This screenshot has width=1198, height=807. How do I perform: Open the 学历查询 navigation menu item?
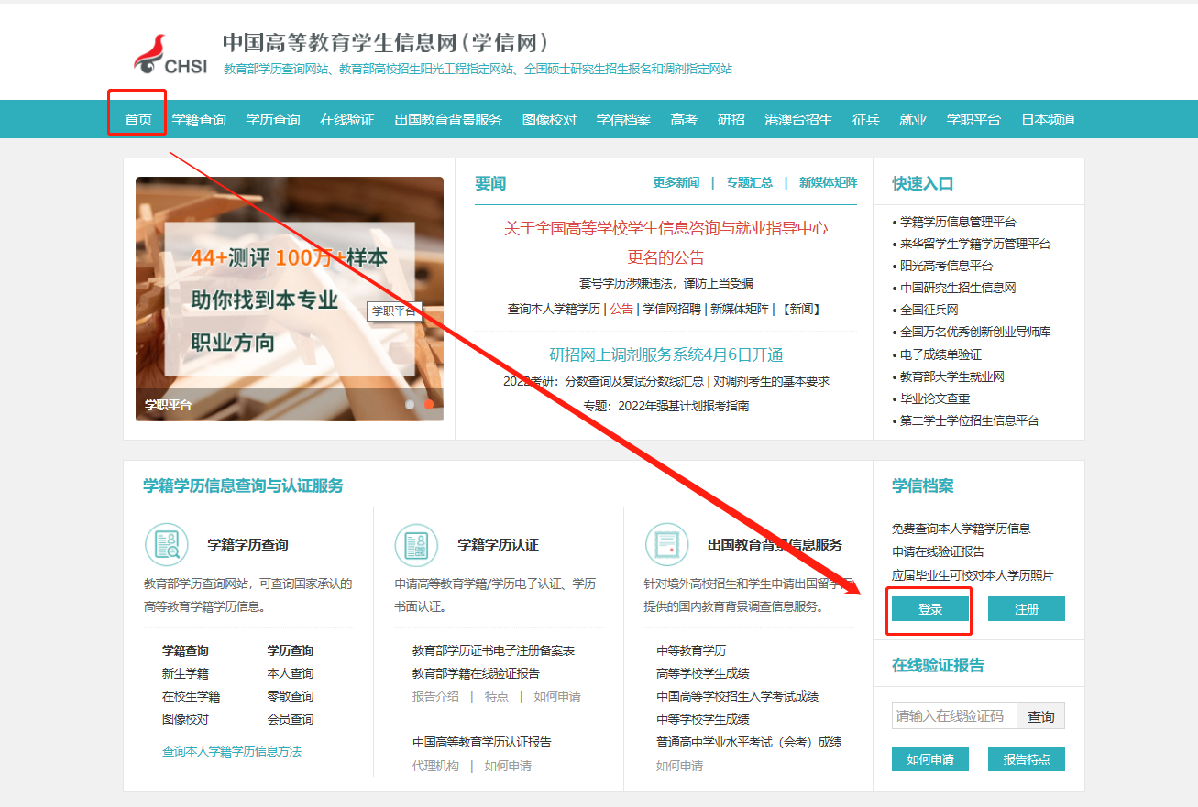pyautogui.click(x=273, y=120)
